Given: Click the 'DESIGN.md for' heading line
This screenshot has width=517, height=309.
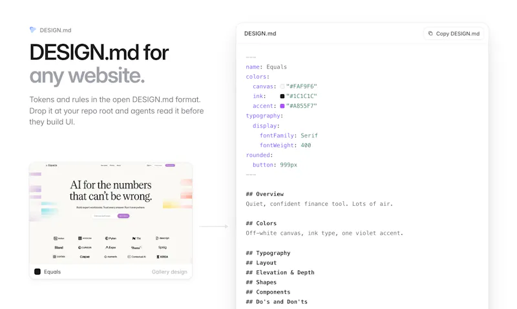Looking at the screenshot, I should pos(100,52).
